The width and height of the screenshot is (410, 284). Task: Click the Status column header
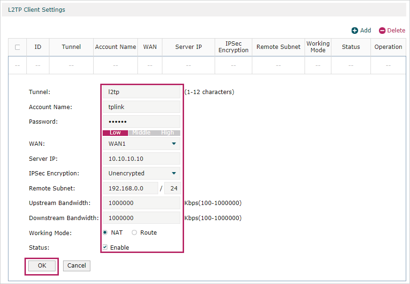coord(351,47)
